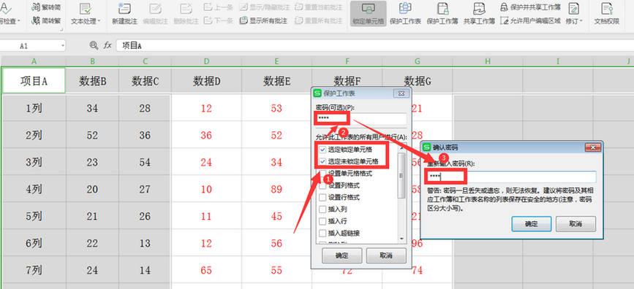Uncheck 选定未锁定单元格 option
Image resolution: width=634 pixels, height=289 pixels.
coord(322,161)
